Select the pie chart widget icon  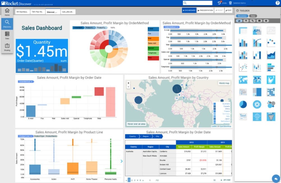[x=243, y=104]
